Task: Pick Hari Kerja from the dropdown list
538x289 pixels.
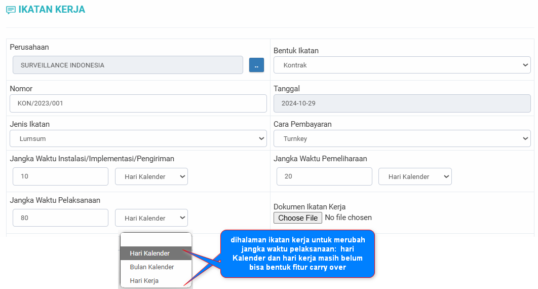Action: coord(144,280)
